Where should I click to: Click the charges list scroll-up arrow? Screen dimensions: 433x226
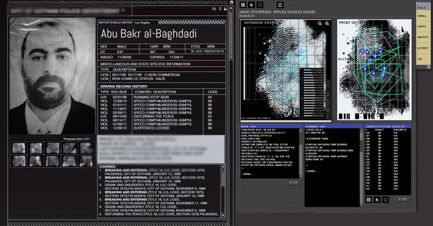pos(223,167)
